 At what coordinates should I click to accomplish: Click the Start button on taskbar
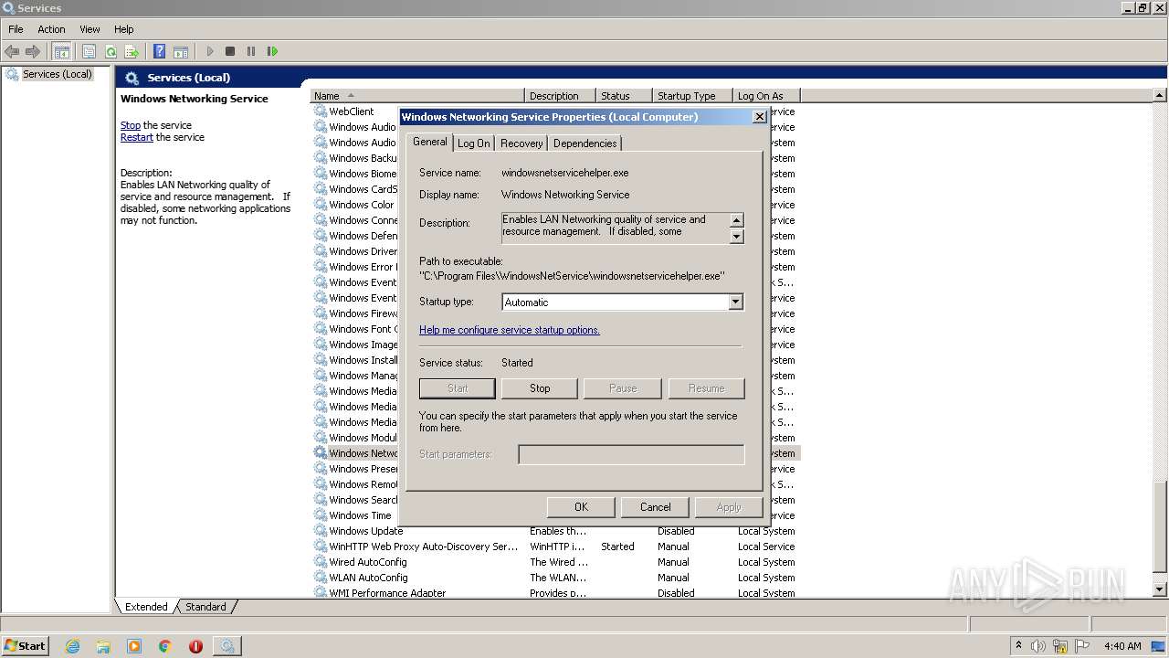[x=26, y=645]
